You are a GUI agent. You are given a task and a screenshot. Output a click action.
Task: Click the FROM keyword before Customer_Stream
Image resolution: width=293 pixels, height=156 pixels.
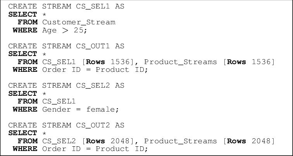[x=27, y=22]
